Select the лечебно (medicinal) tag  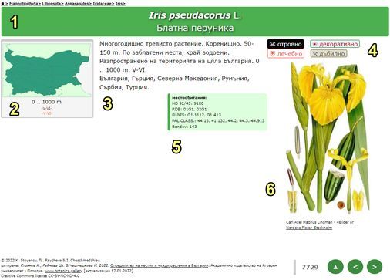(286, 53)
